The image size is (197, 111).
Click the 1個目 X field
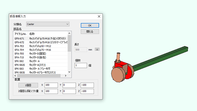tap(51, 85)
